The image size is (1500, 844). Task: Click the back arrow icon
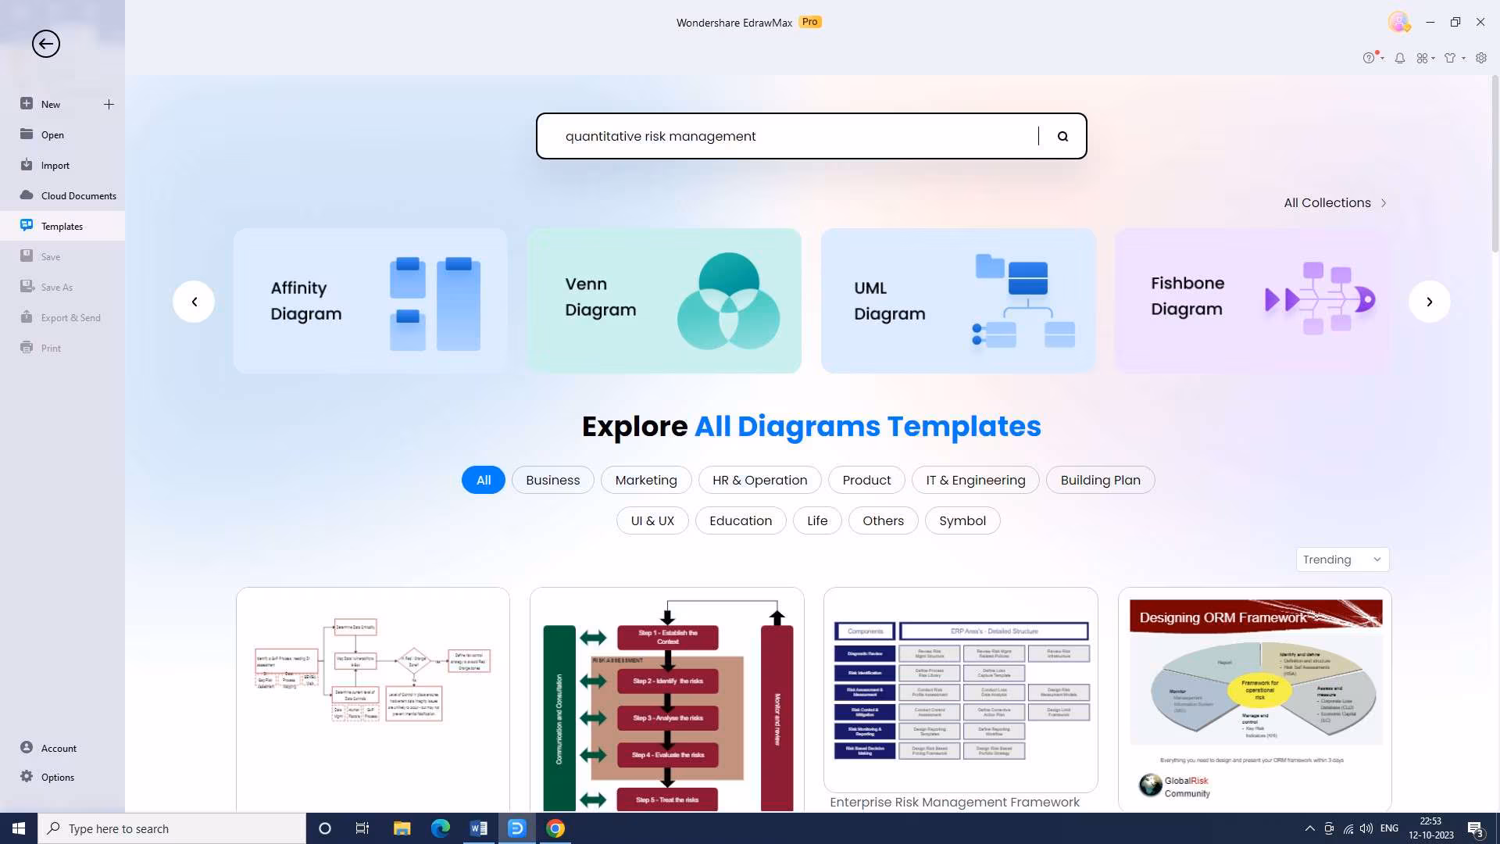(46, 44)
